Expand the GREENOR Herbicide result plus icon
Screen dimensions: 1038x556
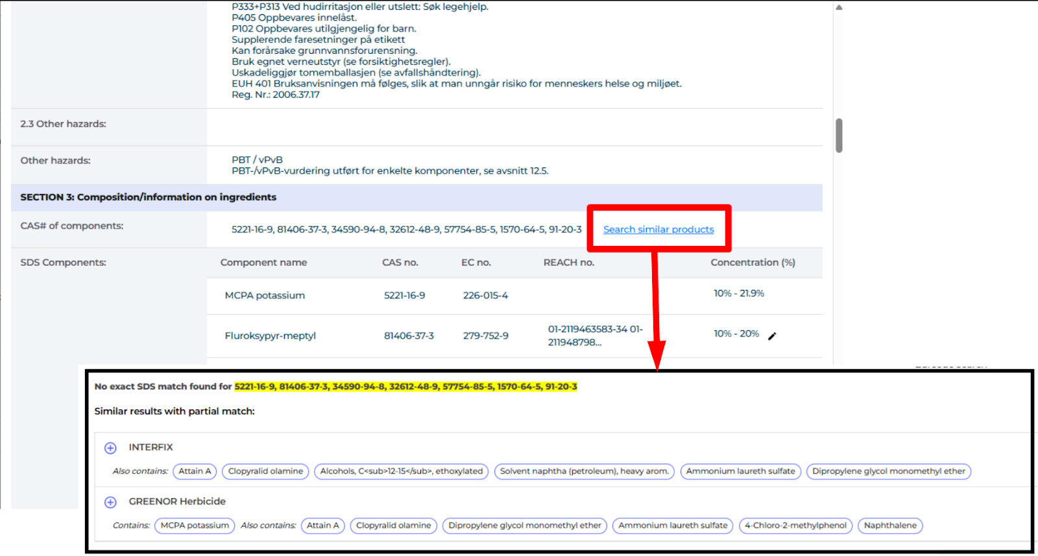tap(110, 502)
